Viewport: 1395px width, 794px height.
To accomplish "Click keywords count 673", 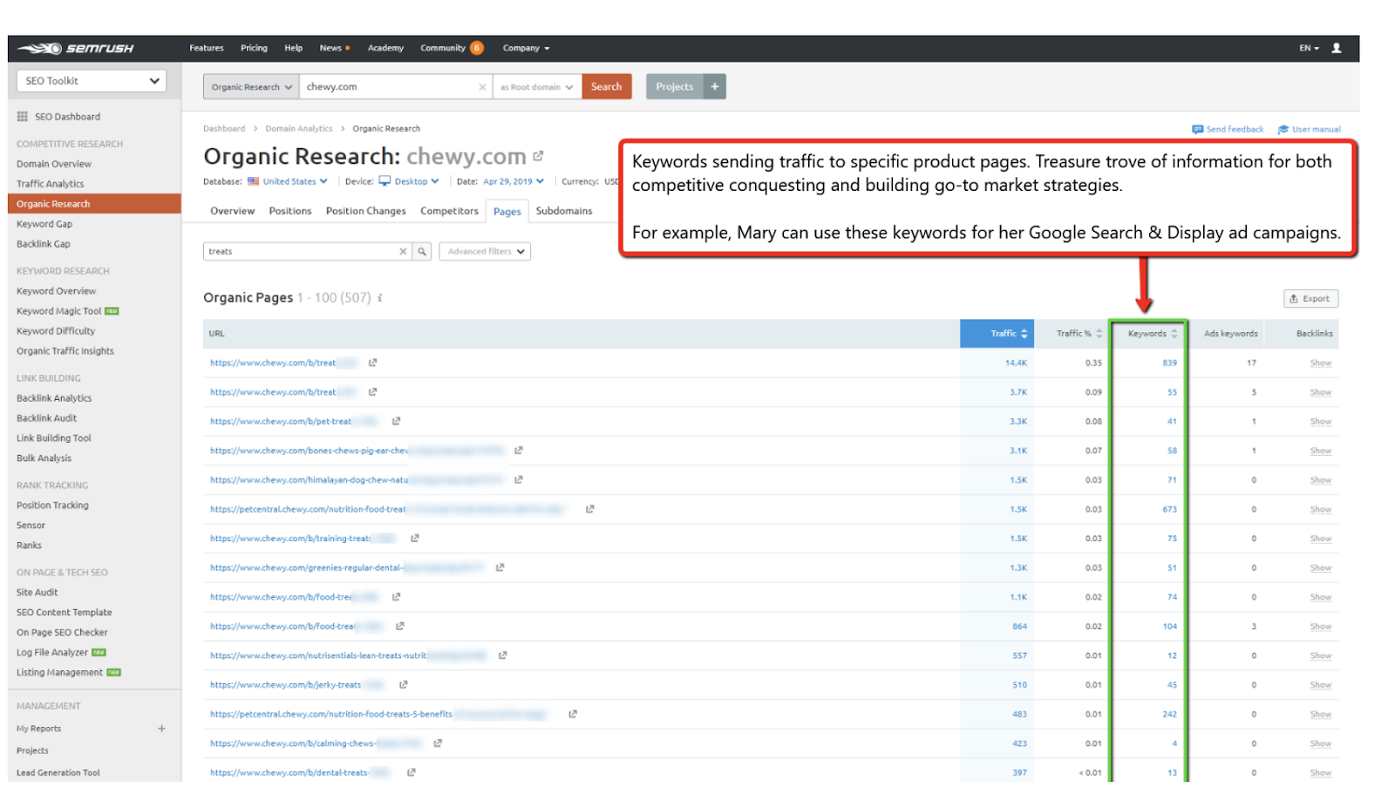I will pyautogui.click(x=1169, y=510).
